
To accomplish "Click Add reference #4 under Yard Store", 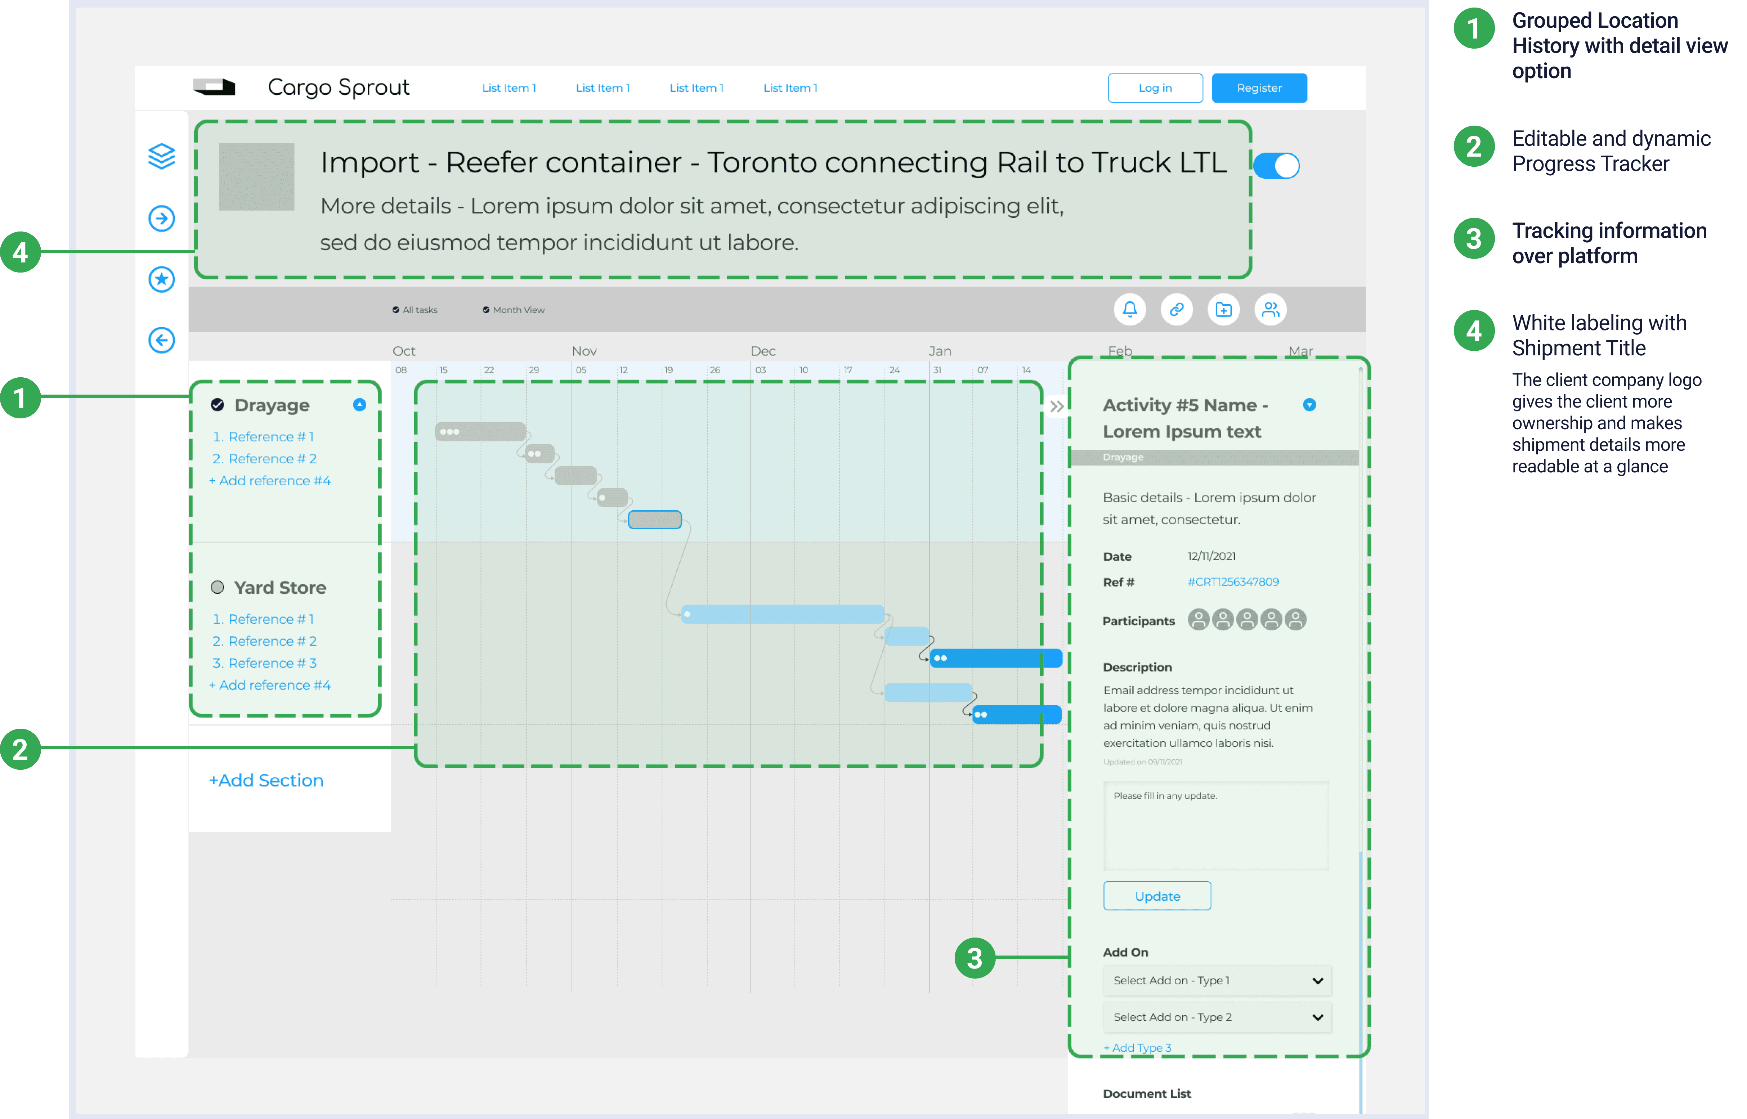I will point(270,685).
